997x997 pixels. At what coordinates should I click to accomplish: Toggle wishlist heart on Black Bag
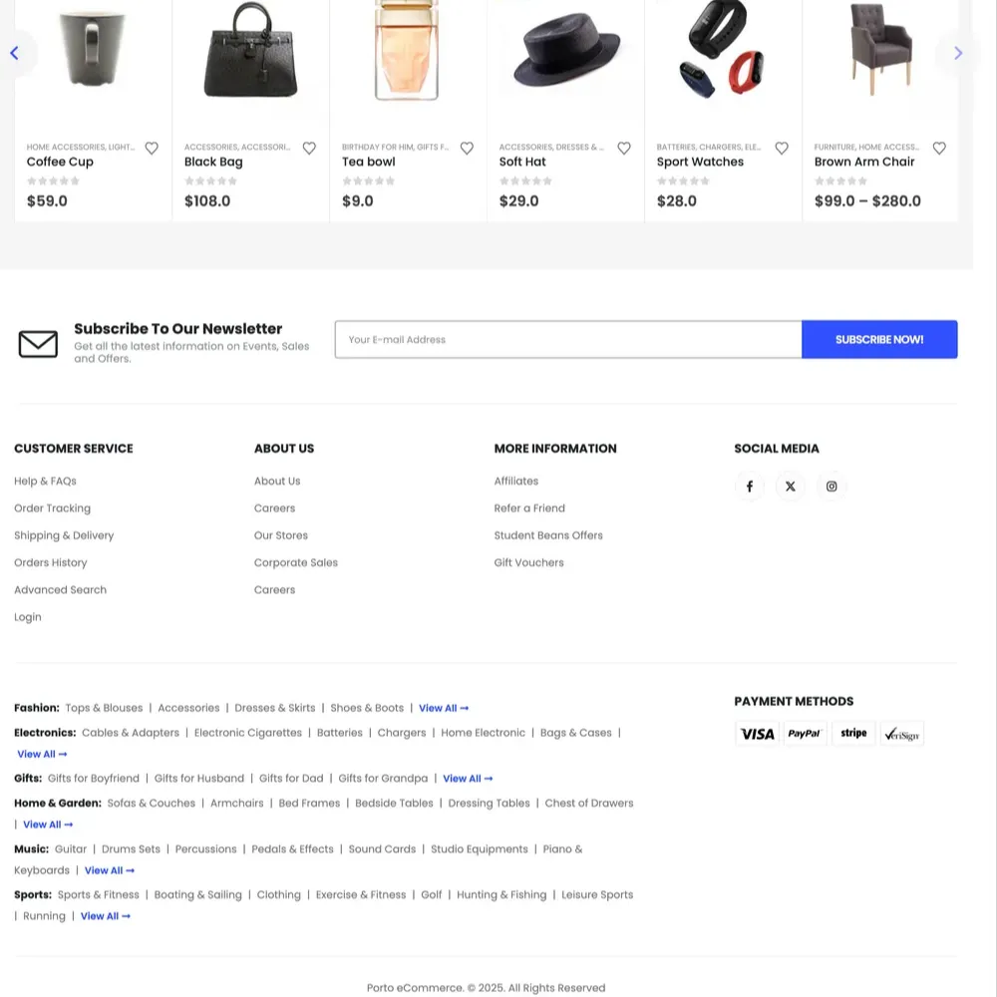[x=309, y=149]
